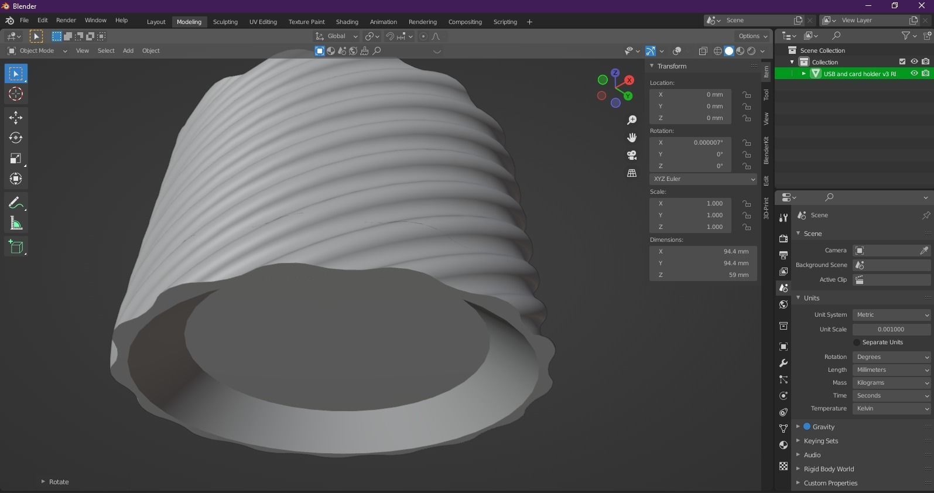Open Modifier properties wrench icon

[784, 363]
